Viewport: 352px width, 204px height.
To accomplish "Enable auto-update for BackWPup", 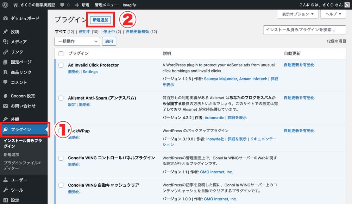I will point(299,130).
